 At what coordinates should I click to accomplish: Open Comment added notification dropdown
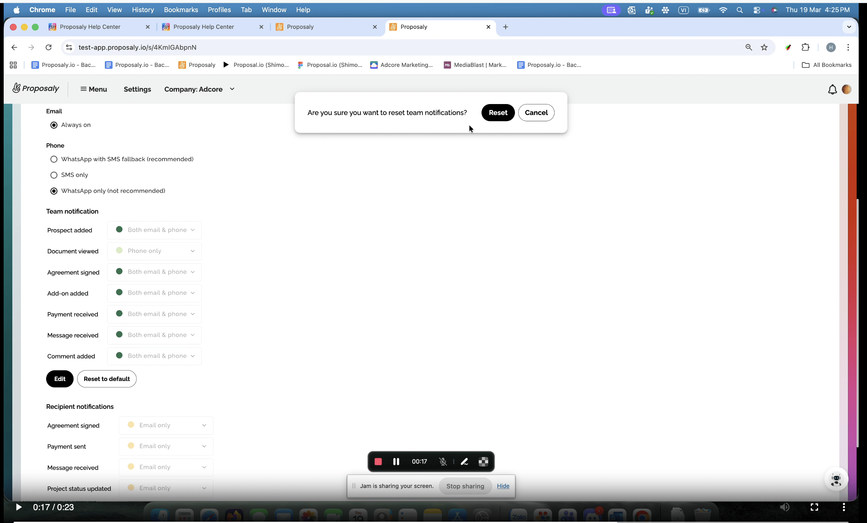pos(154,356)
